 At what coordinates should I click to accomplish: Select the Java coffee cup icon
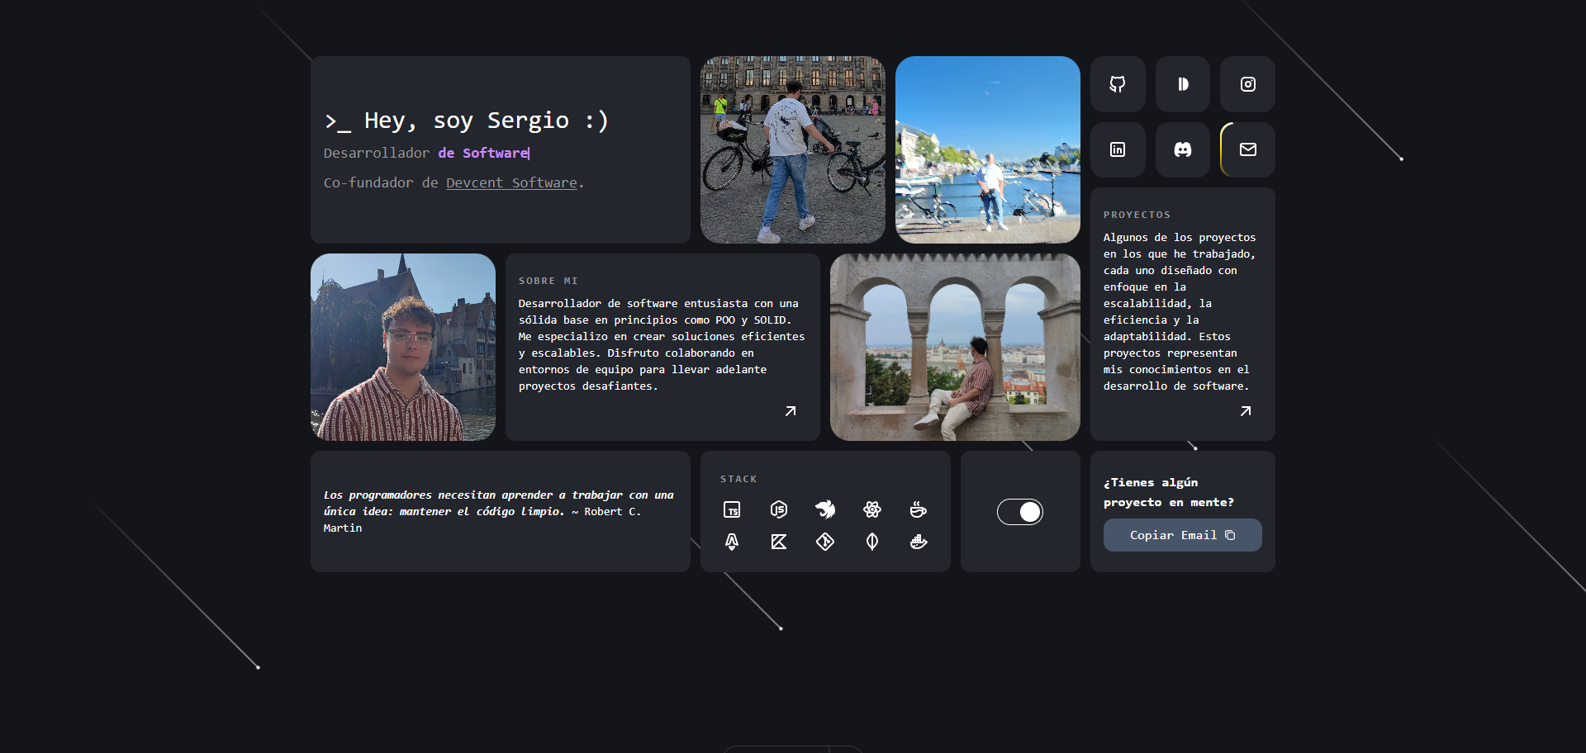tap(919, 509)
